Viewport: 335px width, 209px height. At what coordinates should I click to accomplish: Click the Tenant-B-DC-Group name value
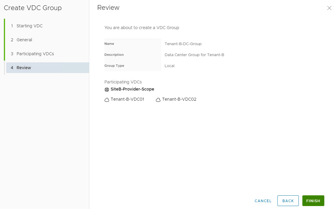[183, 44]
